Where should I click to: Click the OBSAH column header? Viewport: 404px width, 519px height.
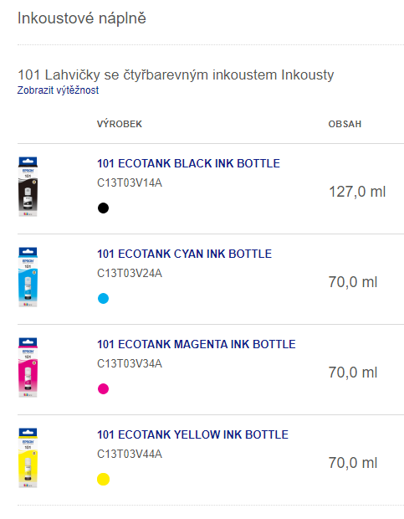click(x=345, y=124)
